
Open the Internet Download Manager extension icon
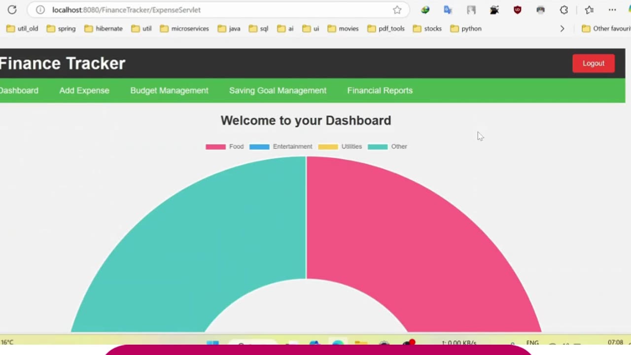[425, 10]
